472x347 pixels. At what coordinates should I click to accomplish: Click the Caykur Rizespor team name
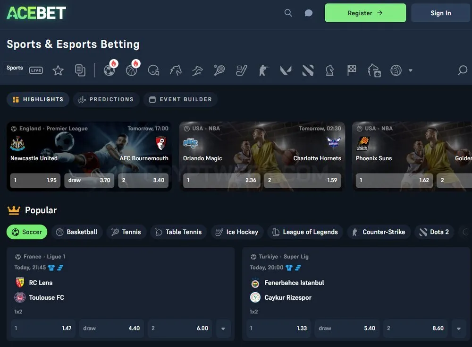288,297
